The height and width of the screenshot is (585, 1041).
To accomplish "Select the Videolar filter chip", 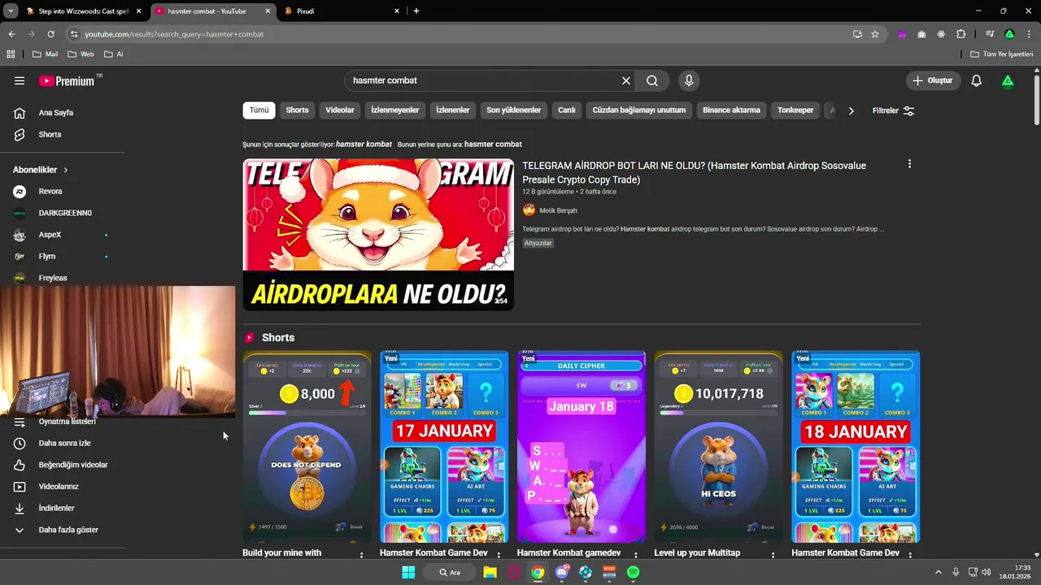I will (340, 110).
